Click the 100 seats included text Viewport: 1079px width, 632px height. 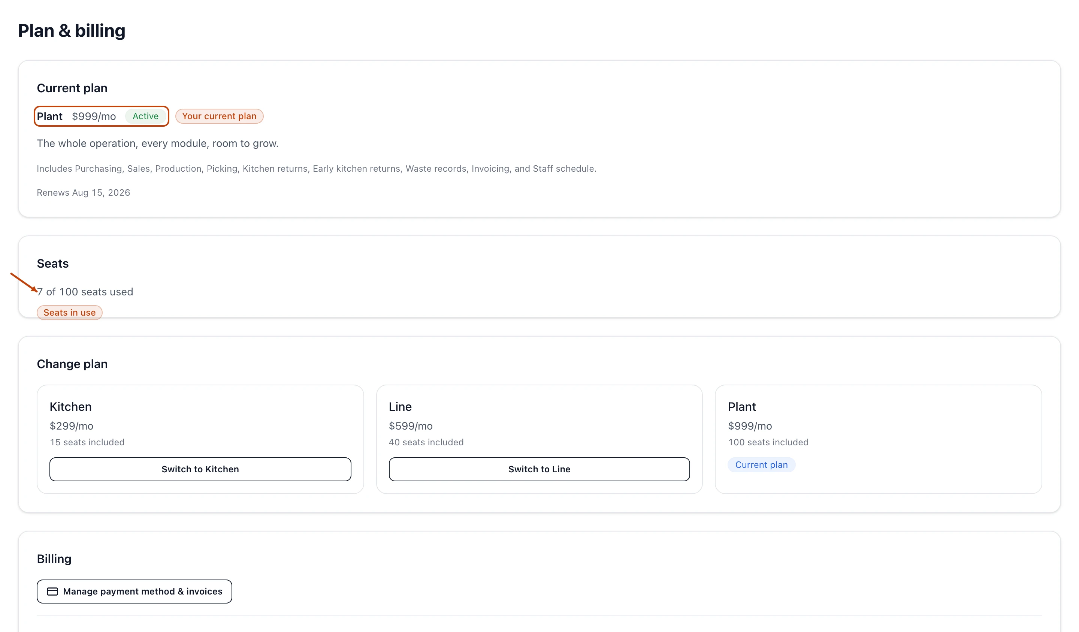(x=768, y=442)
